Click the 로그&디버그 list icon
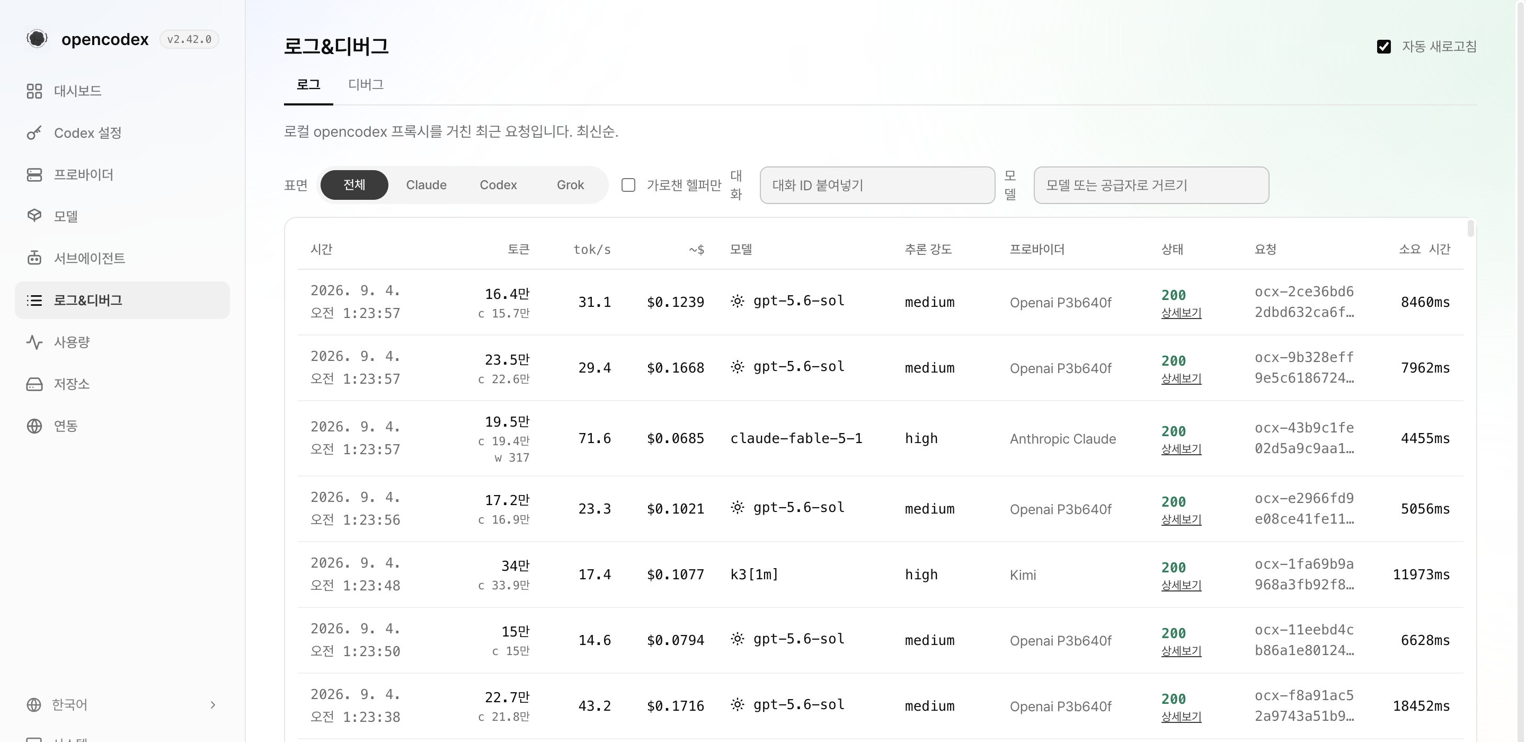This screenshot has height=742, width=1526. coord(34,301)
